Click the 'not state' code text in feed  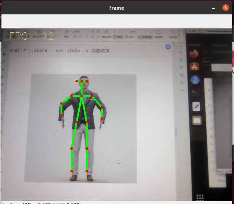tap(68, 51)
